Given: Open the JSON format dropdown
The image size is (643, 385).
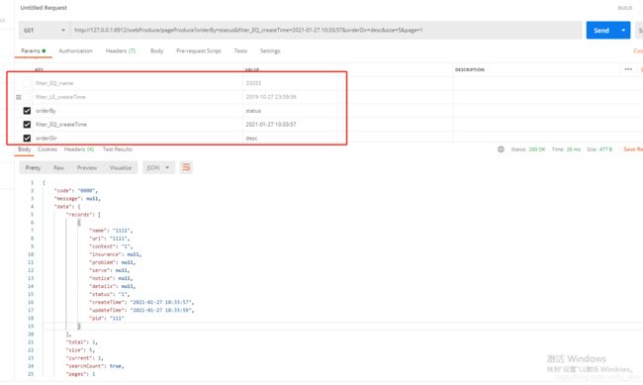Looking at the screenshot, I should [x=158, y=168].
